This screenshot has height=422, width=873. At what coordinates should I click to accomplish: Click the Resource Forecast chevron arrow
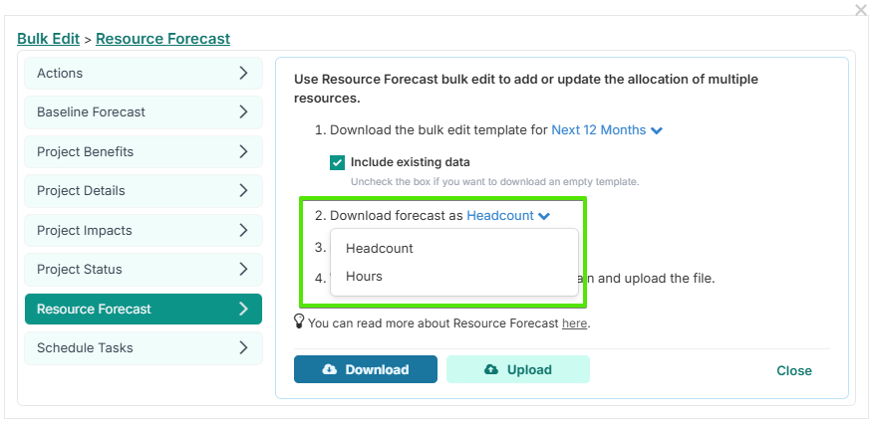[x=243, y=309]
